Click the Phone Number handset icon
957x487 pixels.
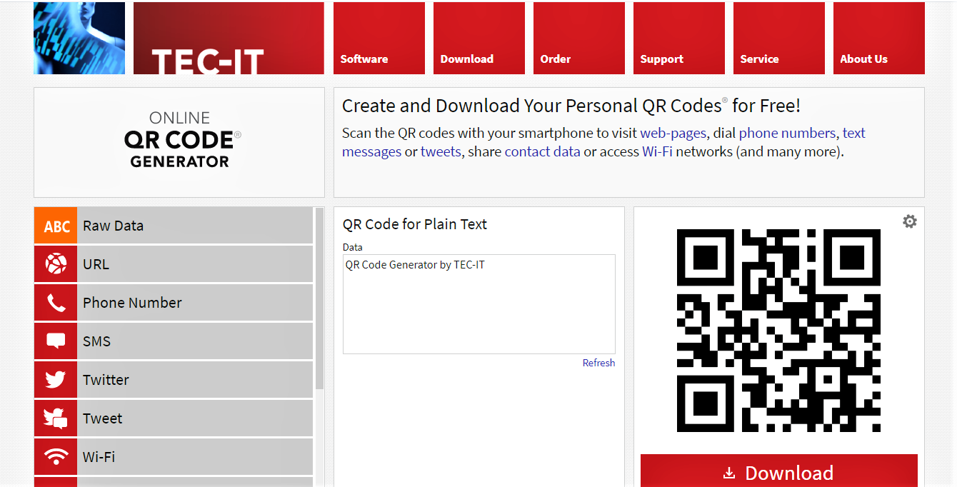(x=56, y=303)
